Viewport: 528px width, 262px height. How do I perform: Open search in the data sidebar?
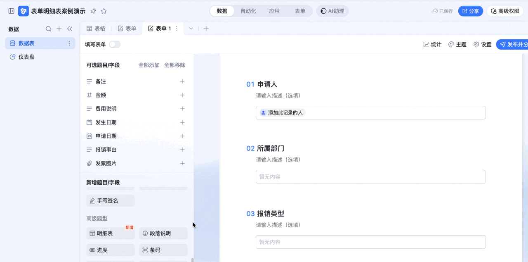click(x=48, y=29)
